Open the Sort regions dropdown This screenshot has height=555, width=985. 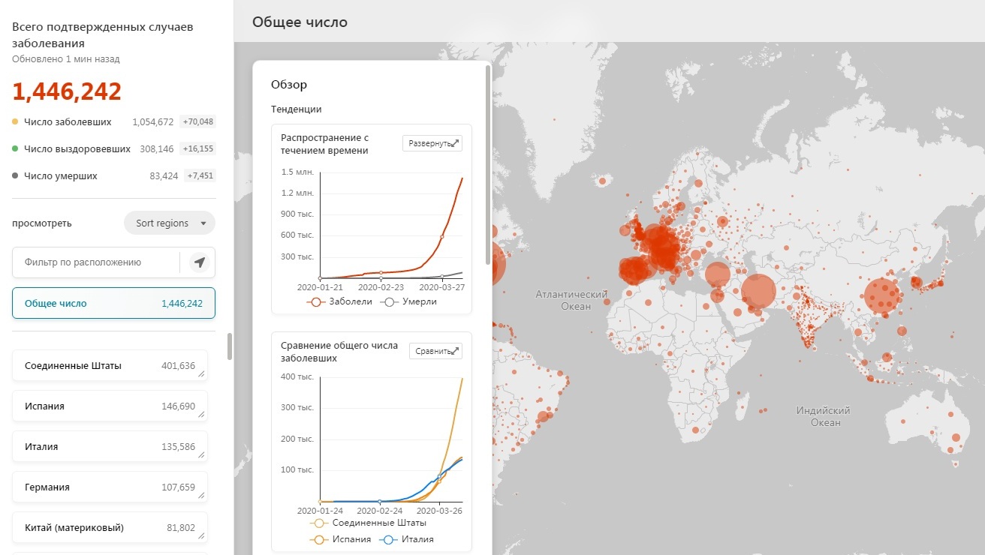coord(170,223)
